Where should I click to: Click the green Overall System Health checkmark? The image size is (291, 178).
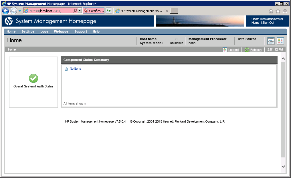pyautogui.click(x=33, y=78)
